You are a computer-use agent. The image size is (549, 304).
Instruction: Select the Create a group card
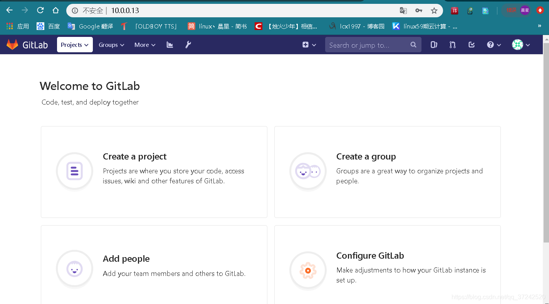coord(388,172)
